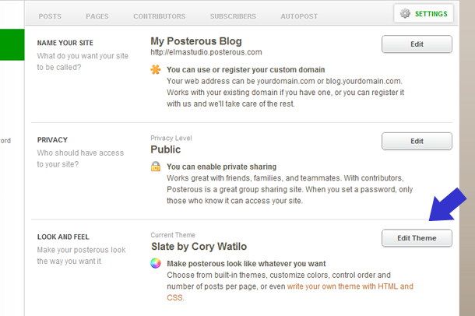The height and width of the screenshot is (316, 475).
Task: Edit the site name
Action: tap(417, 44)
